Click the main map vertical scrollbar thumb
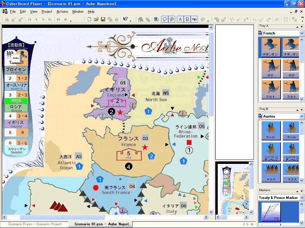This screenshot has width=305, height=228. [x=211, y=74]
